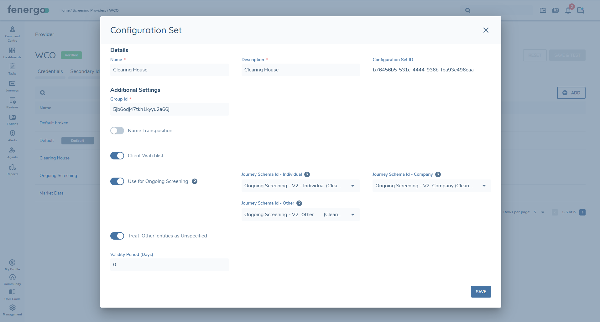Click the new folder icon in header
Image resolution: width=600 pixels, height=322 pixels.
(x=543, y=10)
